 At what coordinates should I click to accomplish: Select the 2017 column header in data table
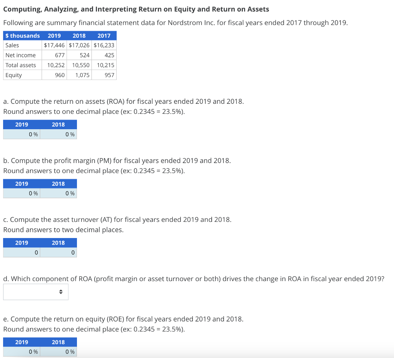coord(104,35)
